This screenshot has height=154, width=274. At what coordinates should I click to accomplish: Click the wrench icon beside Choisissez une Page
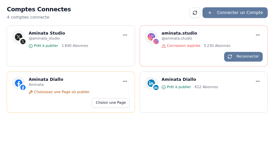tap(31, 92)
